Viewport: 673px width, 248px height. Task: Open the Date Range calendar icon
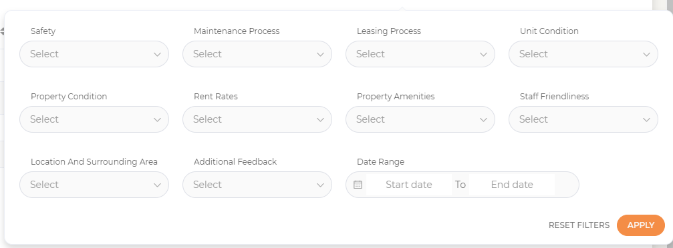tap(358, 185)
